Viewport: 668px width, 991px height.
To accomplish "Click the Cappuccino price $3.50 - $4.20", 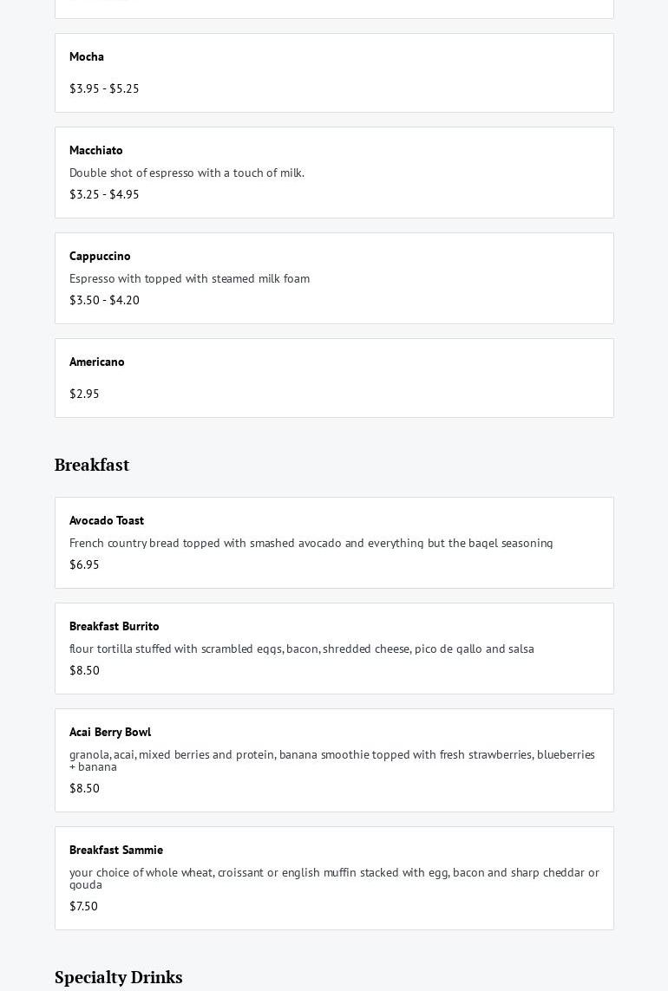I will pyautogui.click(x=104, y=300).
